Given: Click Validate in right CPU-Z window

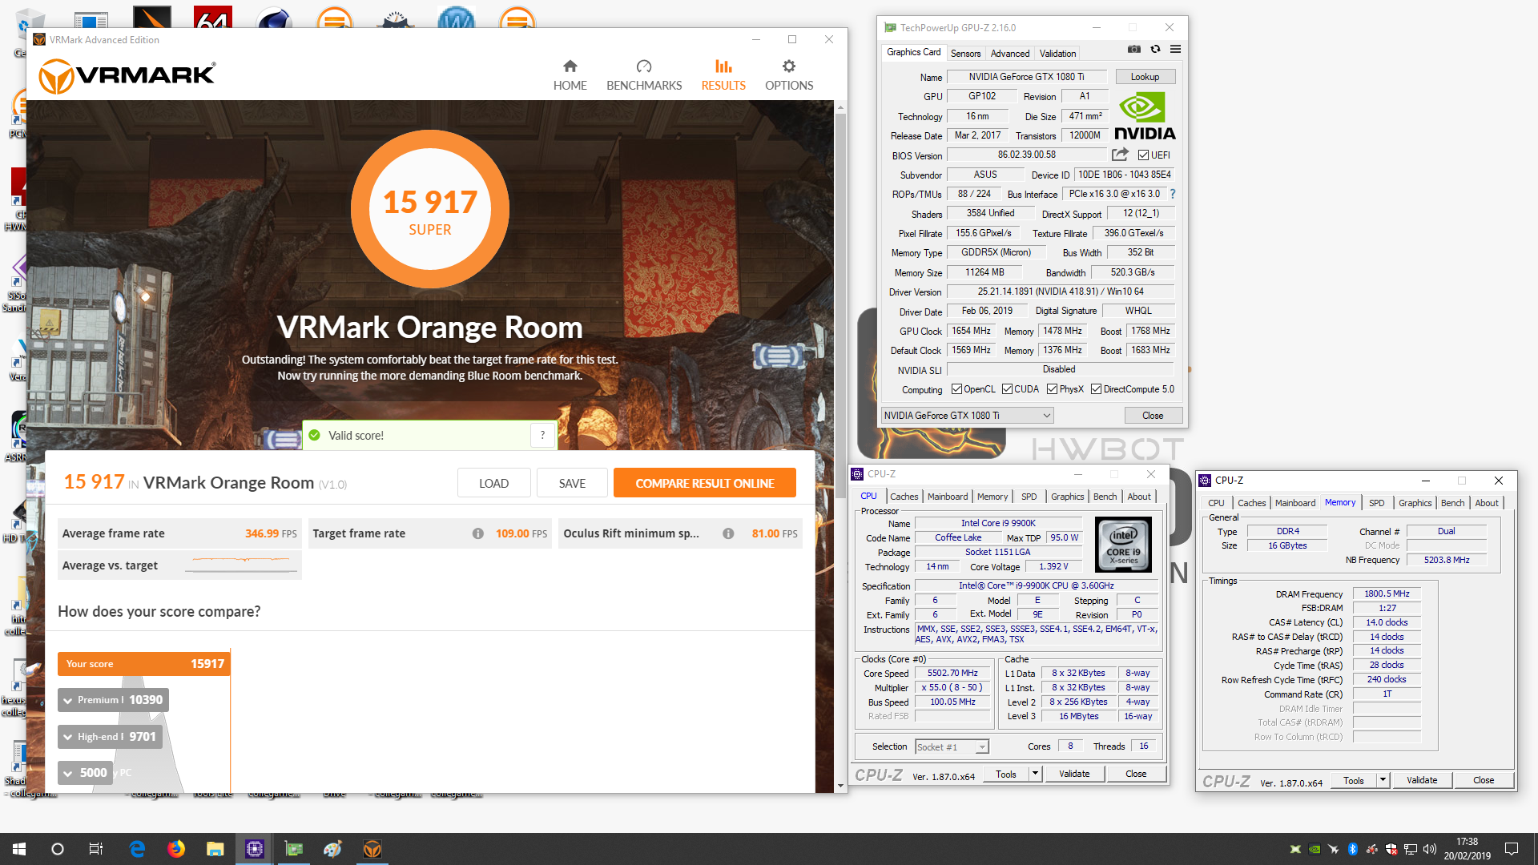Looking at the screenshot, I should click(1422, 780).
